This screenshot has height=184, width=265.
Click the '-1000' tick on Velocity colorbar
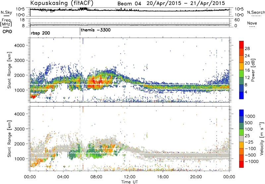pyautogui.click(x=251, y=161)
